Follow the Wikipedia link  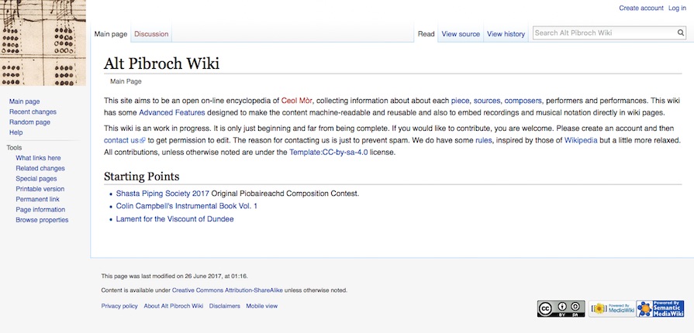point(581,141)
